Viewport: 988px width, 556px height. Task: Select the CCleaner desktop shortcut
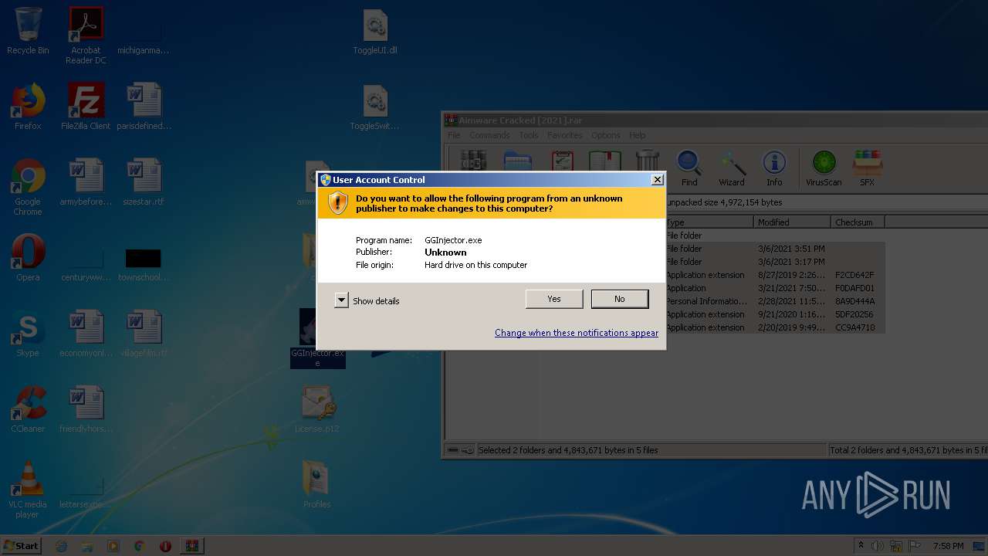28,409
